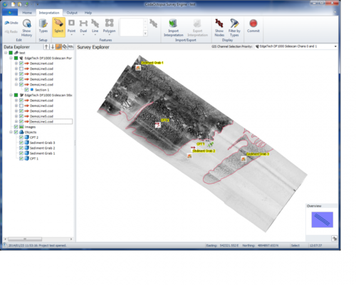
Task: Click the Easting coordinate in status bar
Action: [229, 245]
